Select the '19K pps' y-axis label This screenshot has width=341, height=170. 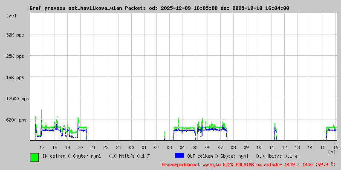tap(15, 77)
